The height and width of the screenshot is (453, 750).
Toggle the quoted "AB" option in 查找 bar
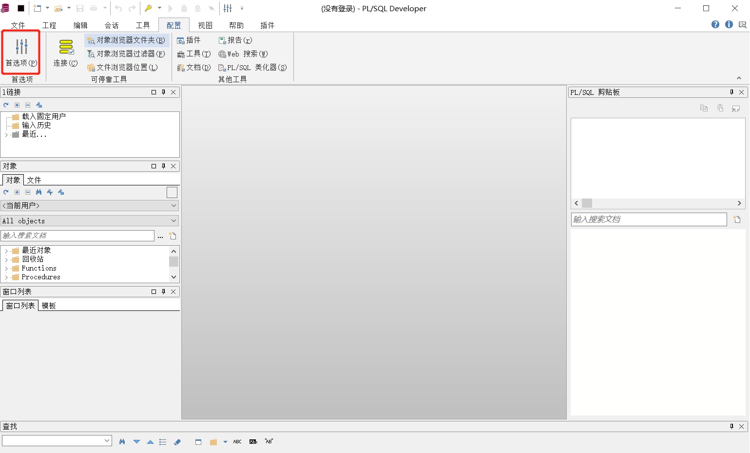(269, 442)
